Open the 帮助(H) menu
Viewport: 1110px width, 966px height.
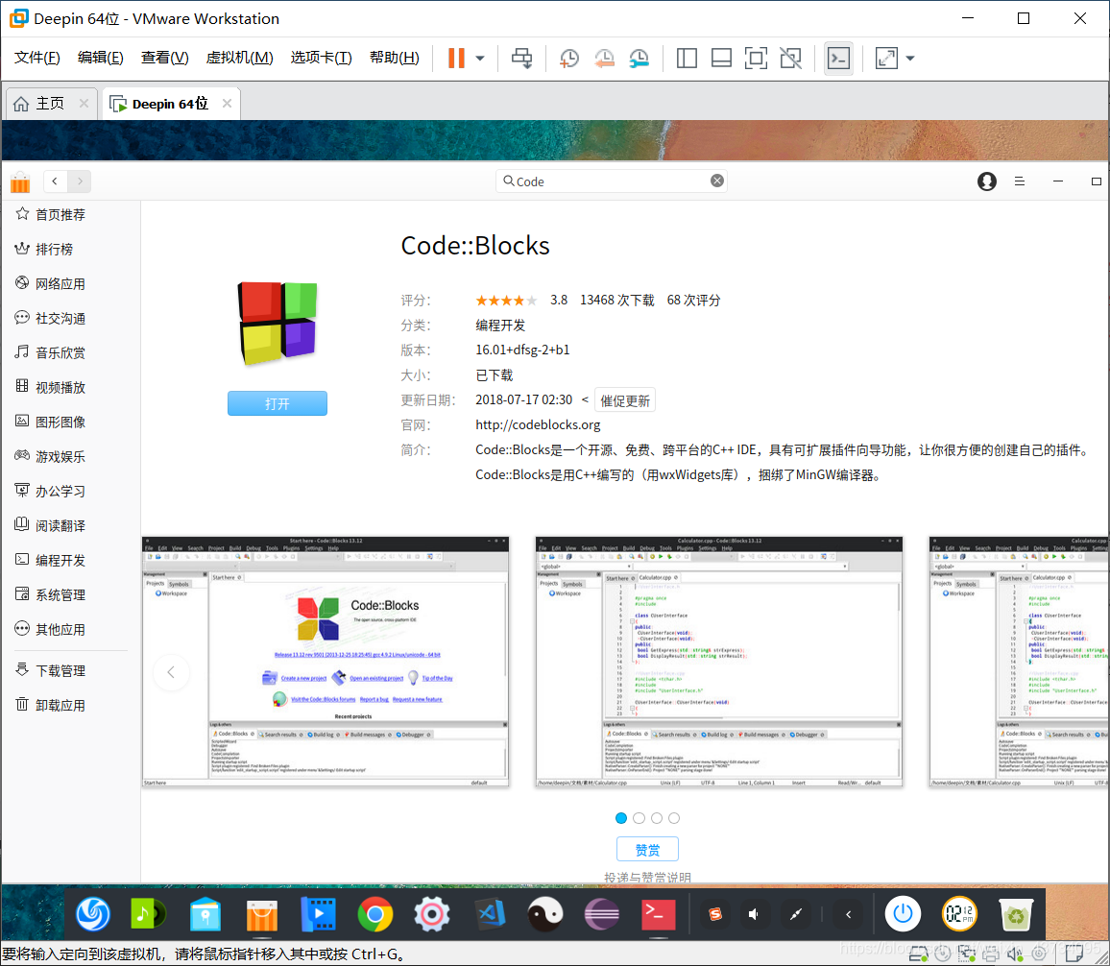(x=395, y=58)
